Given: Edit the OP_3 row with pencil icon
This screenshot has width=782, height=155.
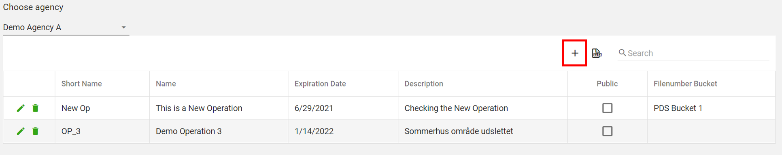Looking at the screenshot, I should pos(21,131).
